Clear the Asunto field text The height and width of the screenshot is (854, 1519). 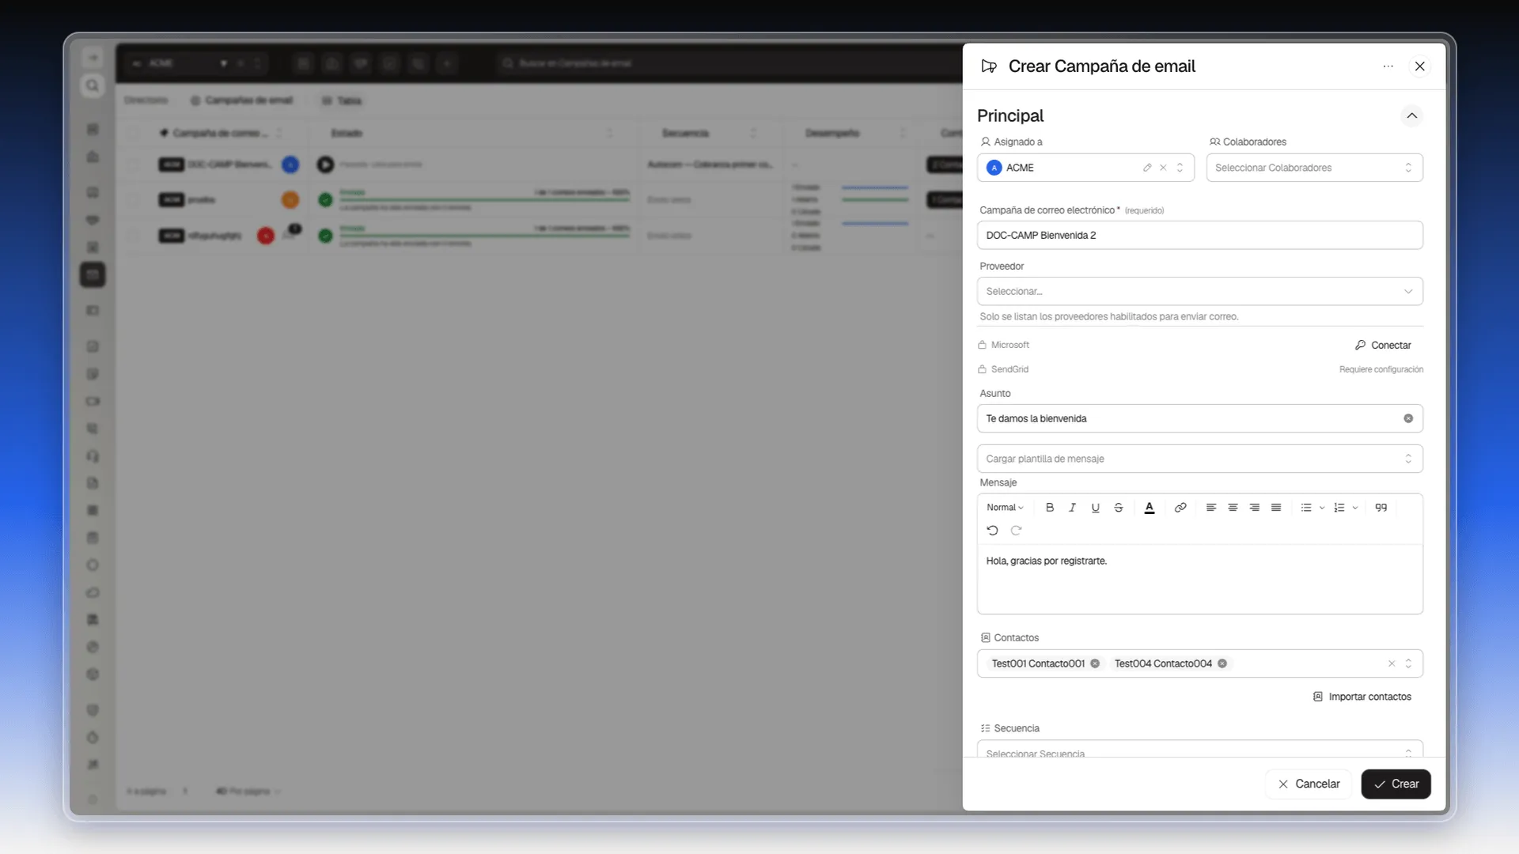coord(1408,418)
